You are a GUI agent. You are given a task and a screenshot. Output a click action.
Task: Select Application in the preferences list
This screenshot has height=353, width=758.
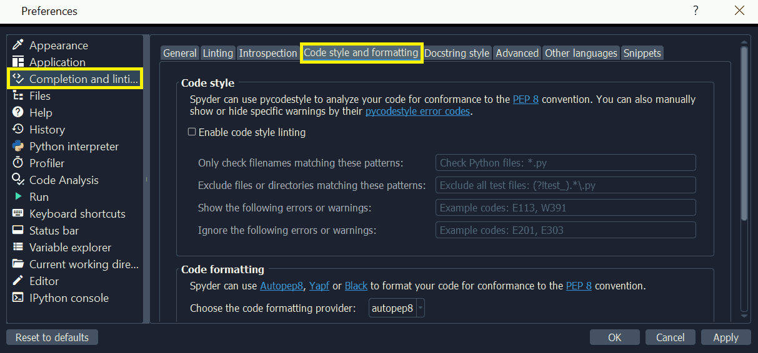[x=75, y=62]
